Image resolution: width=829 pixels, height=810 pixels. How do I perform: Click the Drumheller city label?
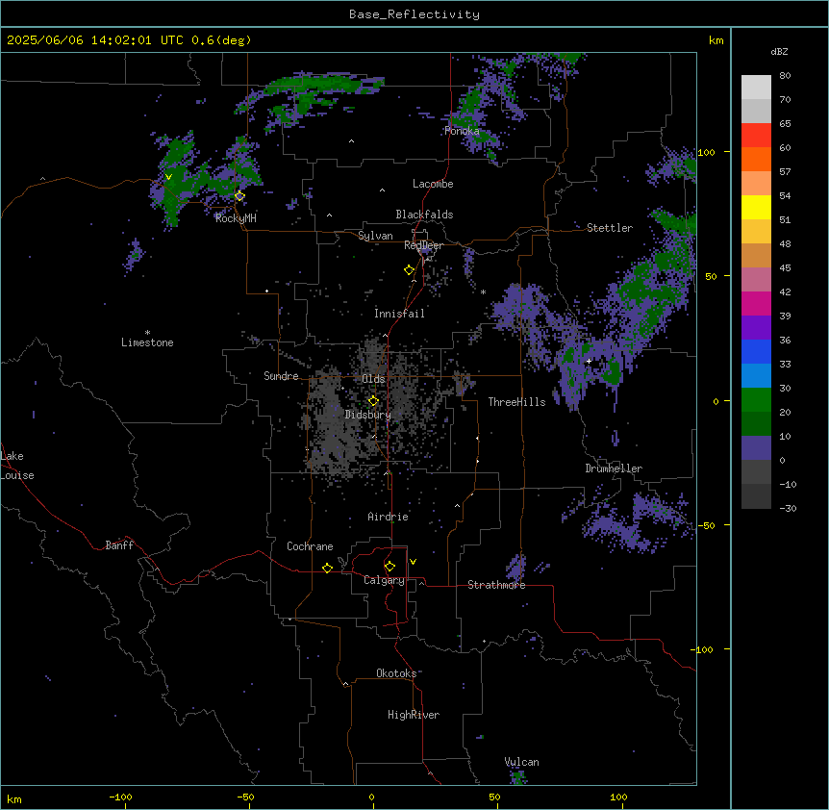pos(614,468)
